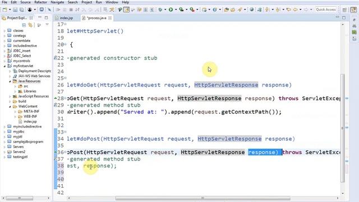The height and width of the screenshot is (202, 359).
Task: Click the Step Over debug icon
Action: click(x=90, y=10)
